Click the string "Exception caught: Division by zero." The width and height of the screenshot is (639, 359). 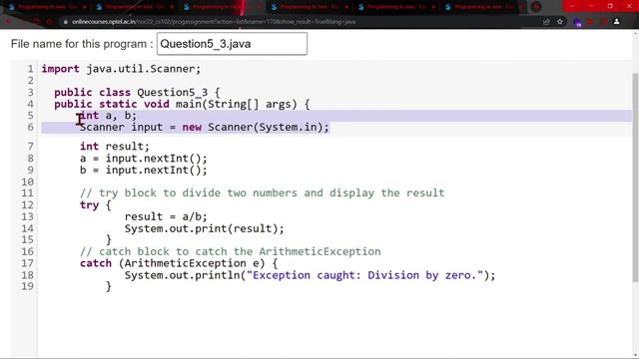pos(364,275)
